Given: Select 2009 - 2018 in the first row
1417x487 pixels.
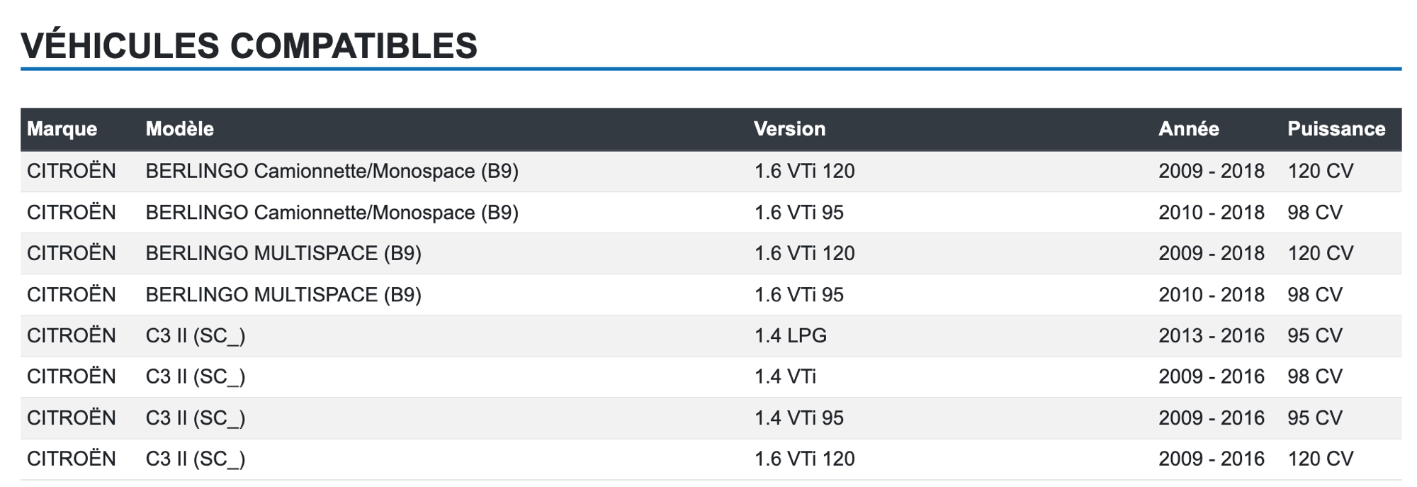Looking at the screenshot, I should (x=1211, y=171).
